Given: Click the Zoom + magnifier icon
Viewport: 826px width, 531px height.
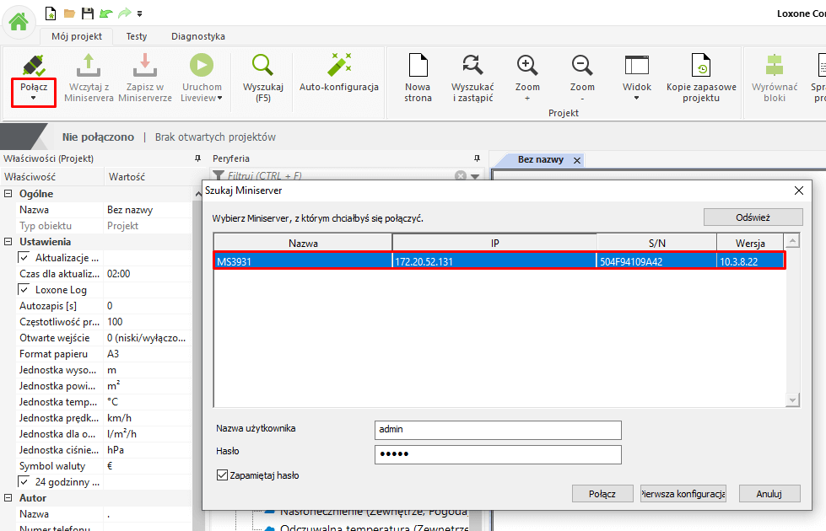Looking at the screenshot, I should (x=527, y=67).
